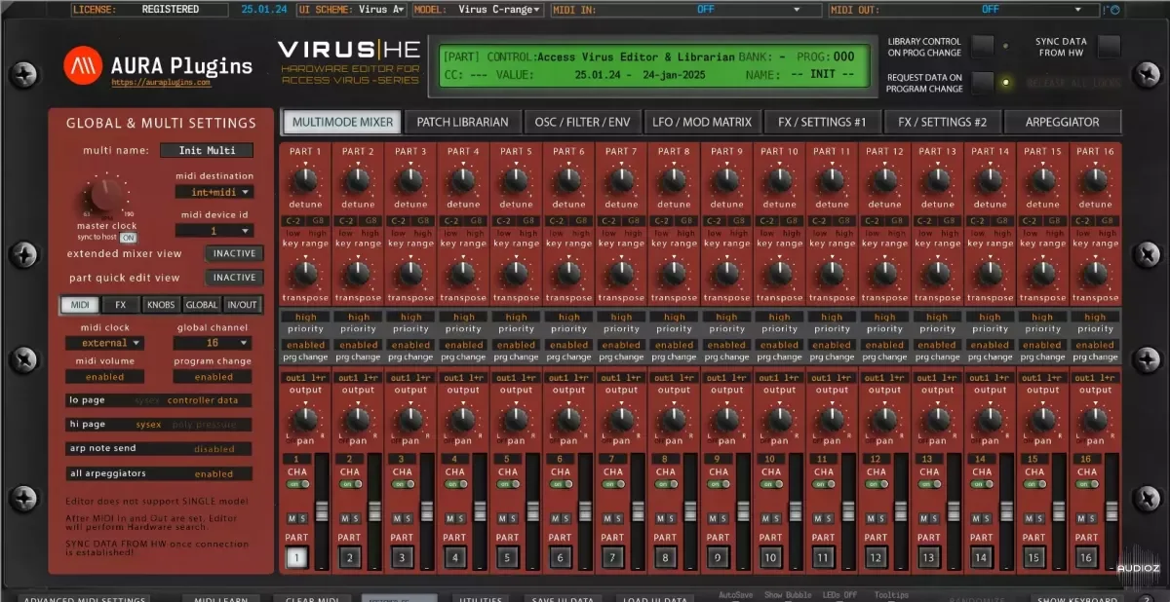Click midi volume enabled button
Image resolution: width=1170 pixels, height=602 pixels.
(104, 377)
